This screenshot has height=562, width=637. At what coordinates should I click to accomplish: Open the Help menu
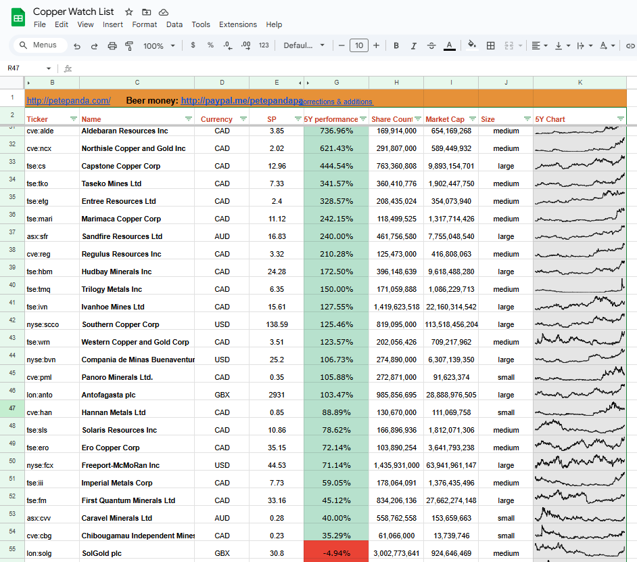[274, 24]
